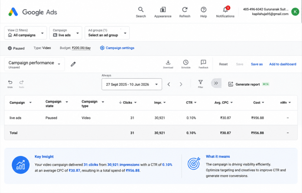This screenshot has width=302, height=193.
Task: Click the What it means heading
Action: pos(218,156)
